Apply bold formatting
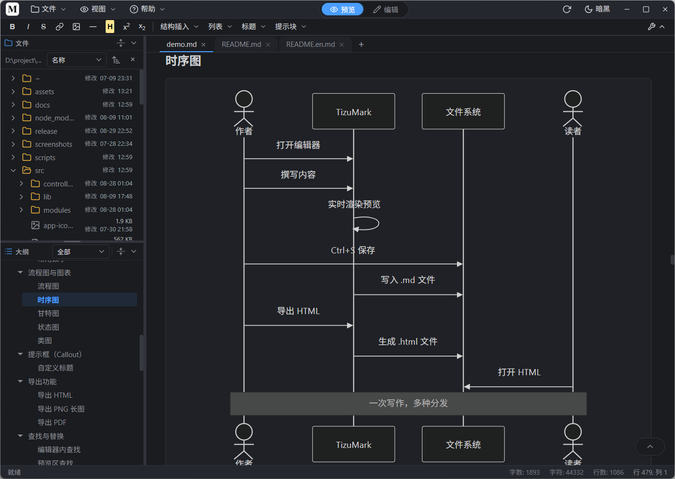This screenshot has height=479, width=675. coord(12,27)
